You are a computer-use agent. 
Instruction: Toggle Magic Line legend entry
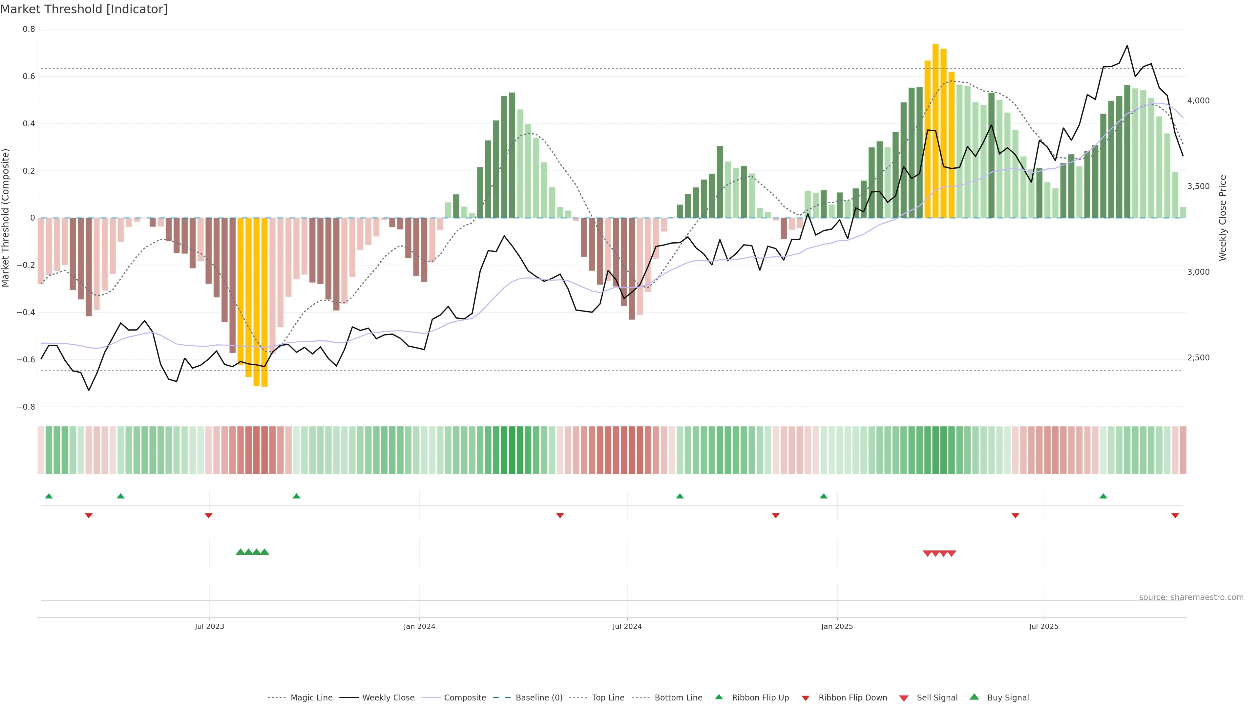[x=311, y=698]
